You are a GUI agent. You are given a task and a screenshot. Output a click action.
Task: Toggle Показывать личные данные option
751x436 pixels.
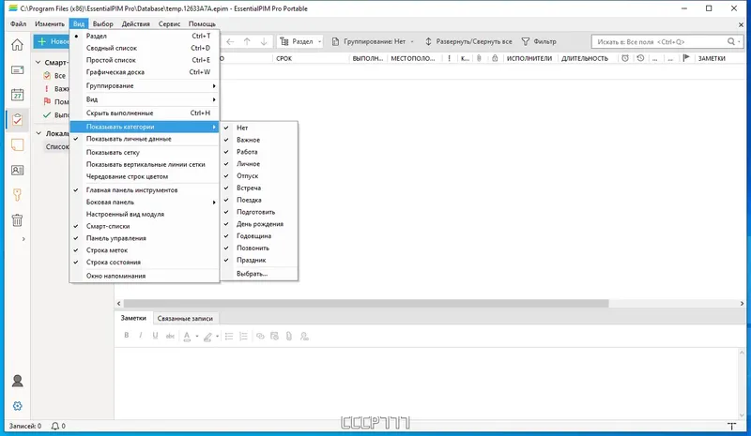pos(145,139)
